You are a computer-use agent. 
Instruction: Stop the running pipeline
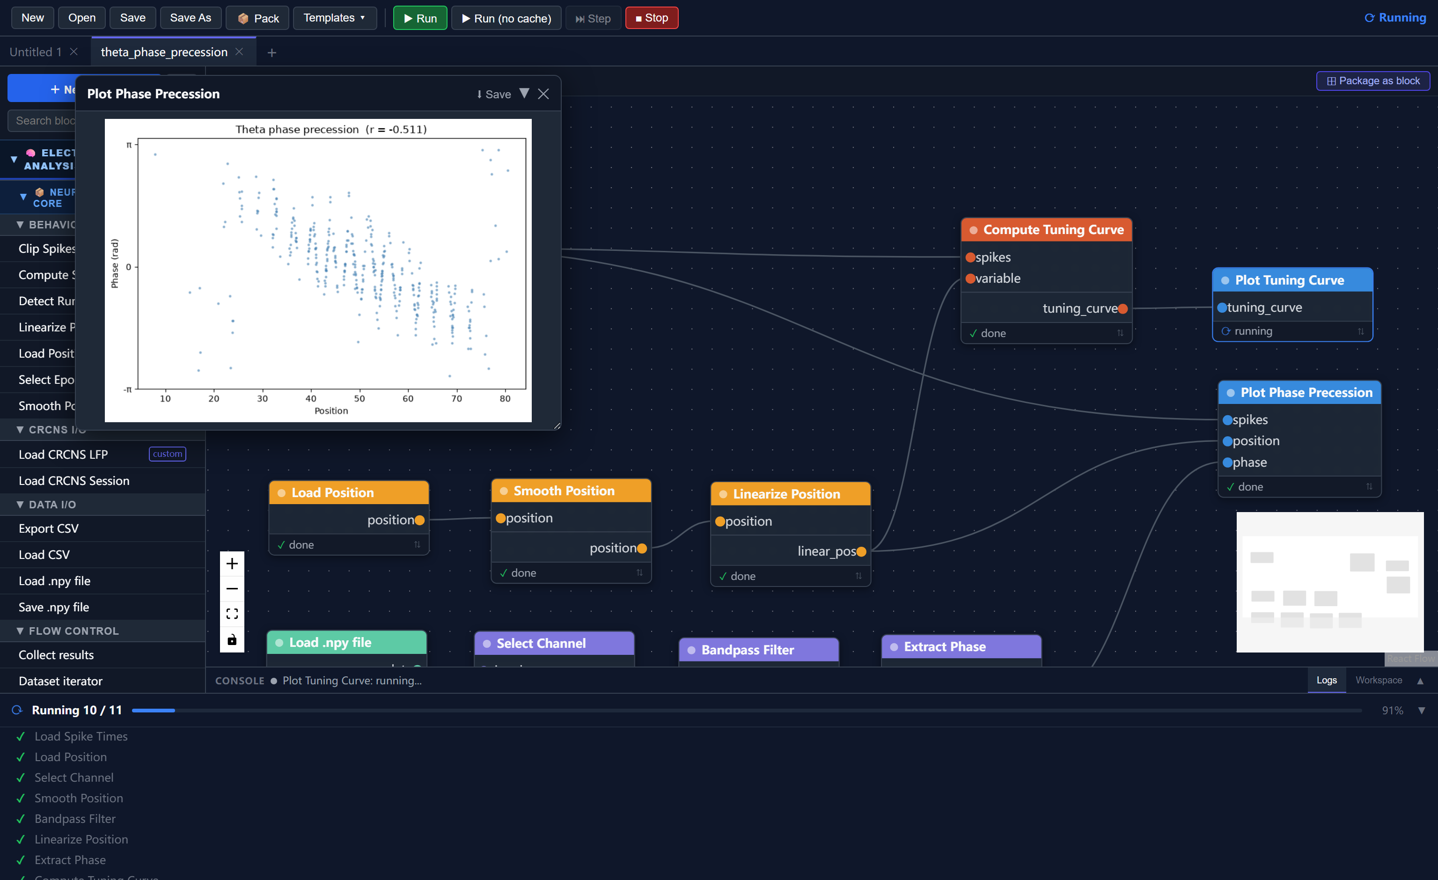pyautogui.click(x=651, y=18)
